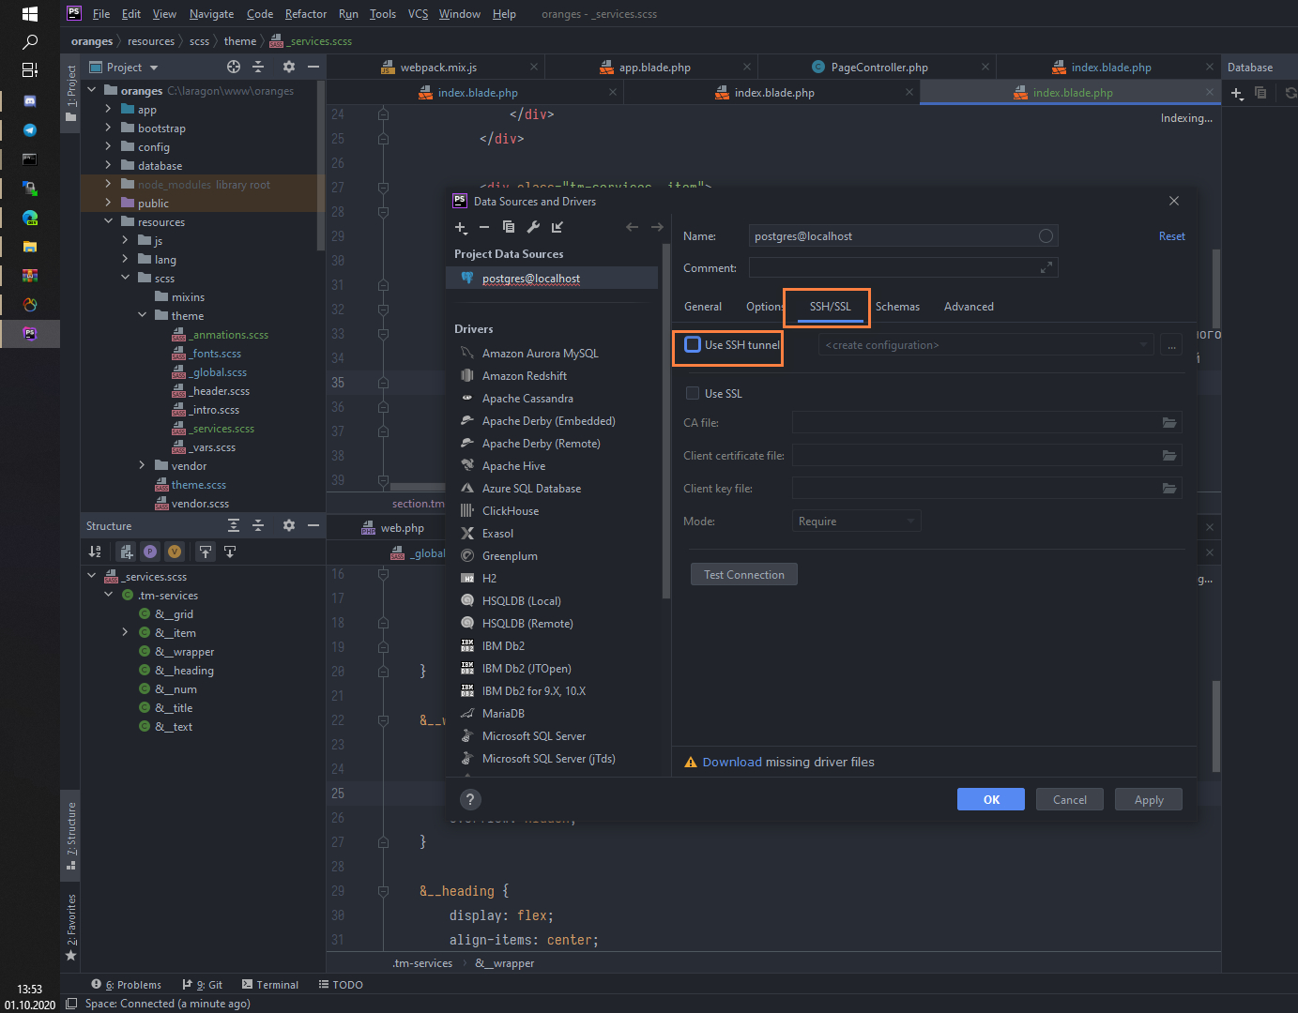Viewport: 1298px width, 1013px height.
Task: Add new item in Database panel
Action: [1237, 93]
